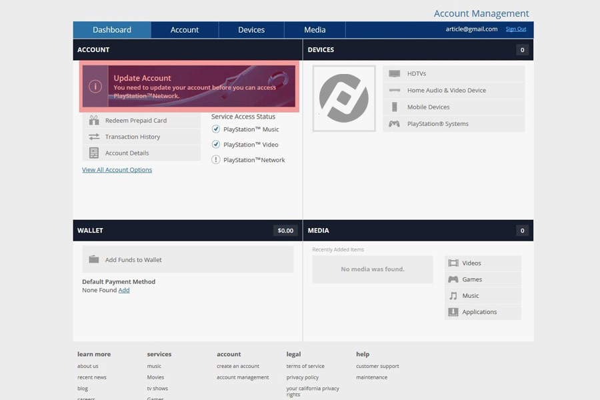Viewport: 600px width, 400px height.
Task: Open the footer 'music' services link
Action: [154, 366]
